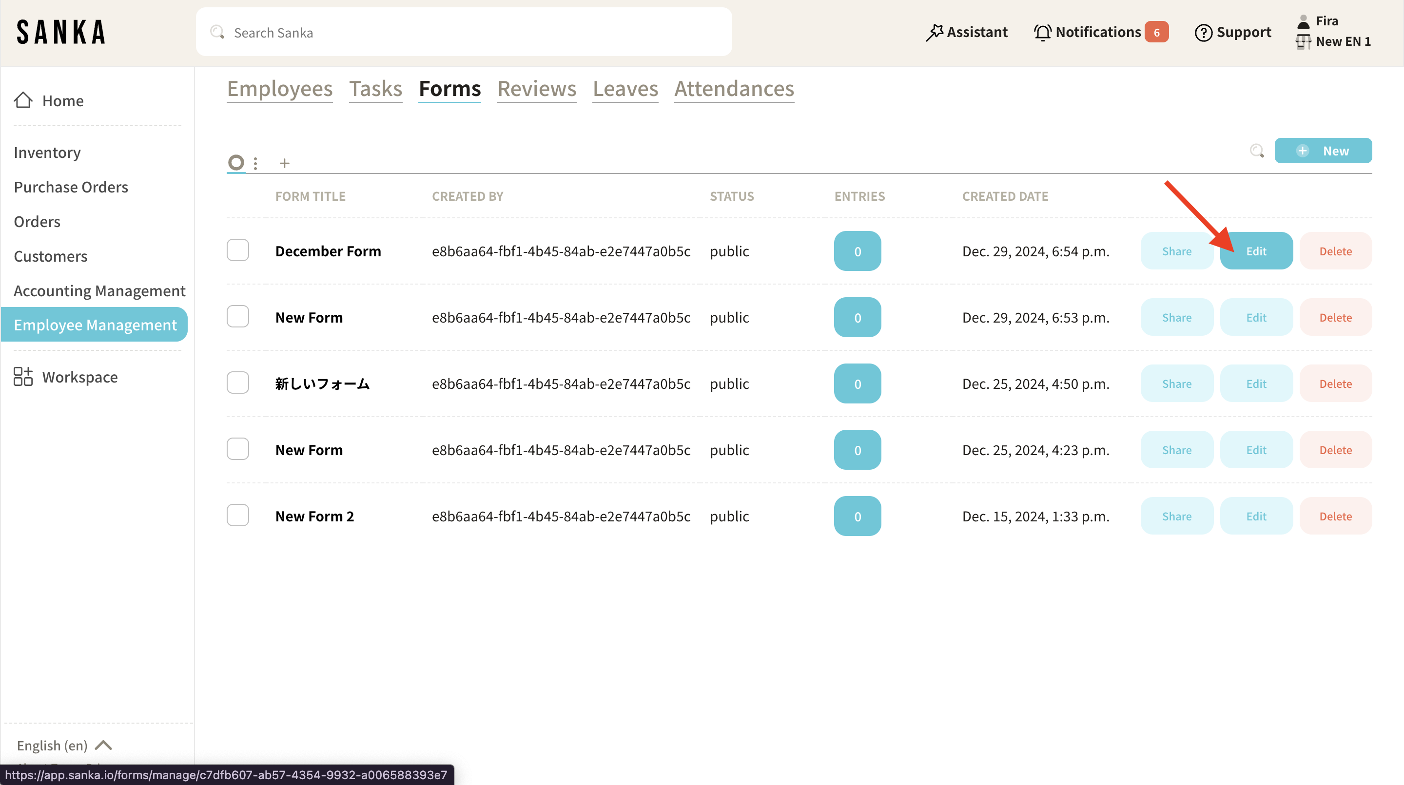The image size is (1404, 785).
Task: Add a new view with plus icon
Action: tap(285, 163)
